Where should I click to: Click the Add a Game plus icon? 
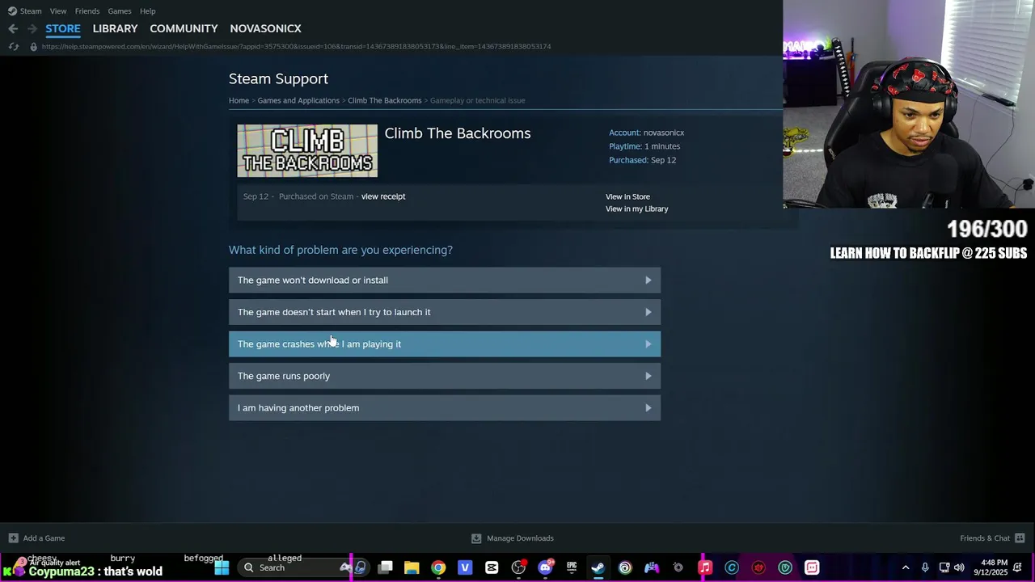click(x=13, y=538)
